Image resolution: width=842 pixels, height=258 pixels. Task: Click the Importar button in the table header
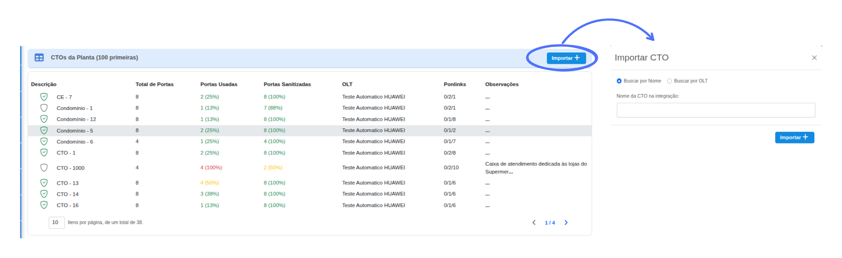pyautogui.click(x=566, y=58)
